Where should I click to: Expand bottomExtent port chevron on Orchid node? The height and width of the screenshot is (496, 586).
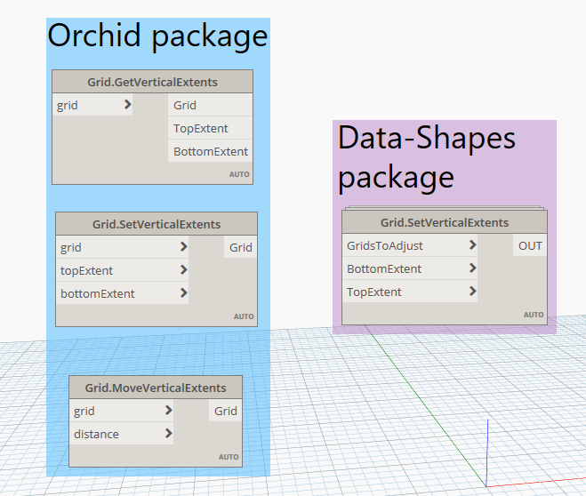183,292
